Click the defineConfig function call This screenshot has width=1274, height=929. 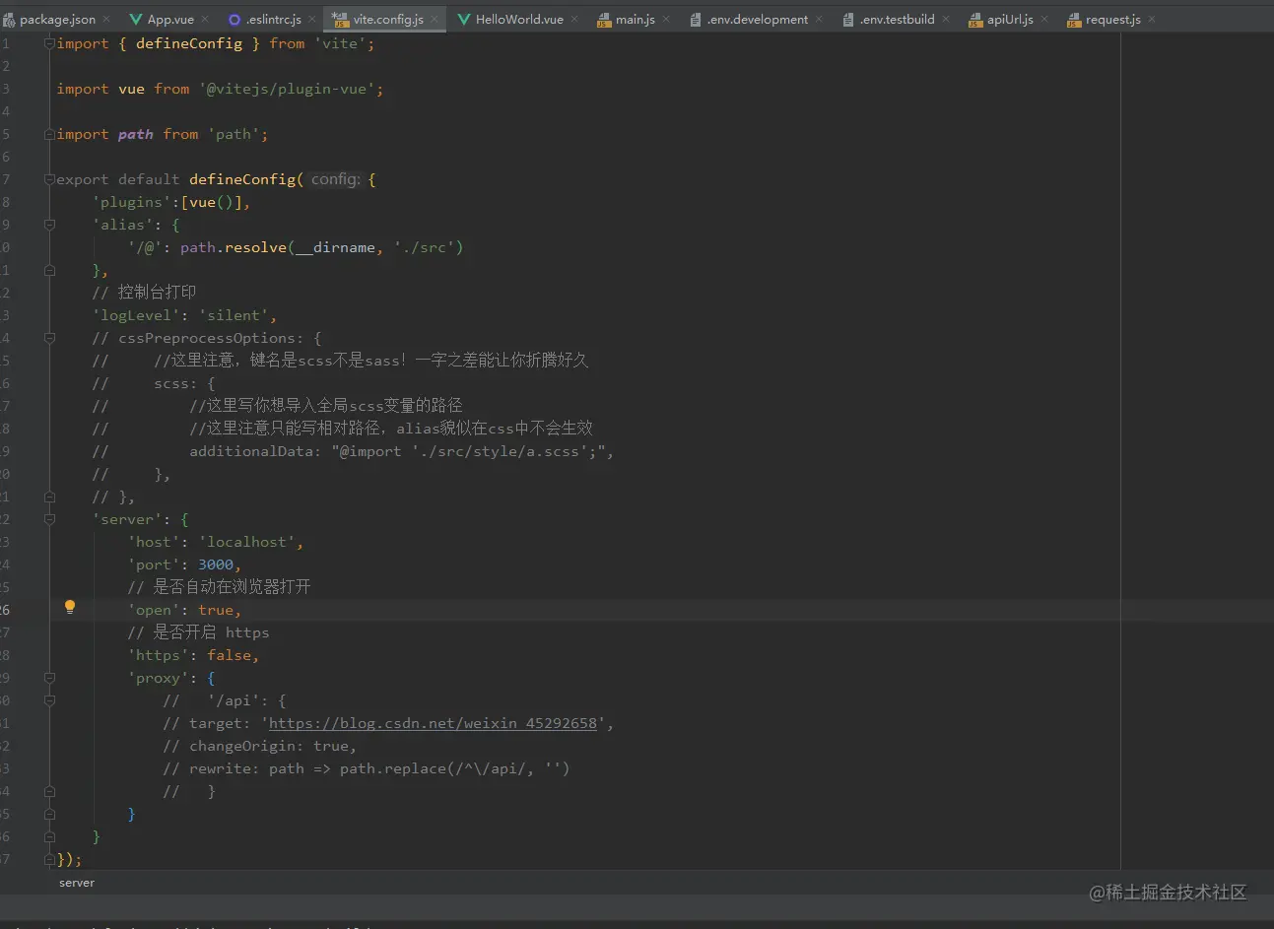[x=242, y=179]
